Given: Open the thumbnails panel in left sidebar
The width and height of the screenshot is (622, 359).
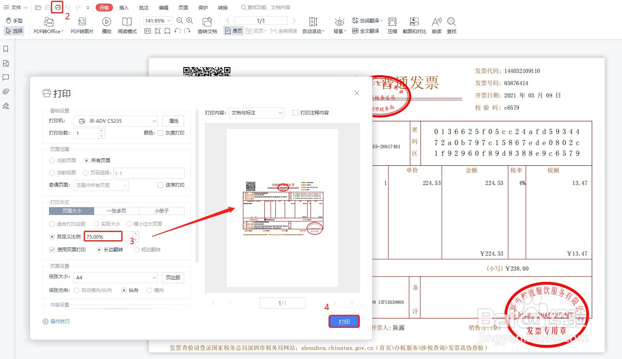Looking at the screenshot, I should point(6,63).
